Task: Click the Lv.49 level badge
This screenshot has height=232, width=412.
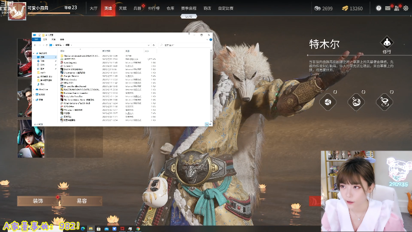Action: pos(188,16)
